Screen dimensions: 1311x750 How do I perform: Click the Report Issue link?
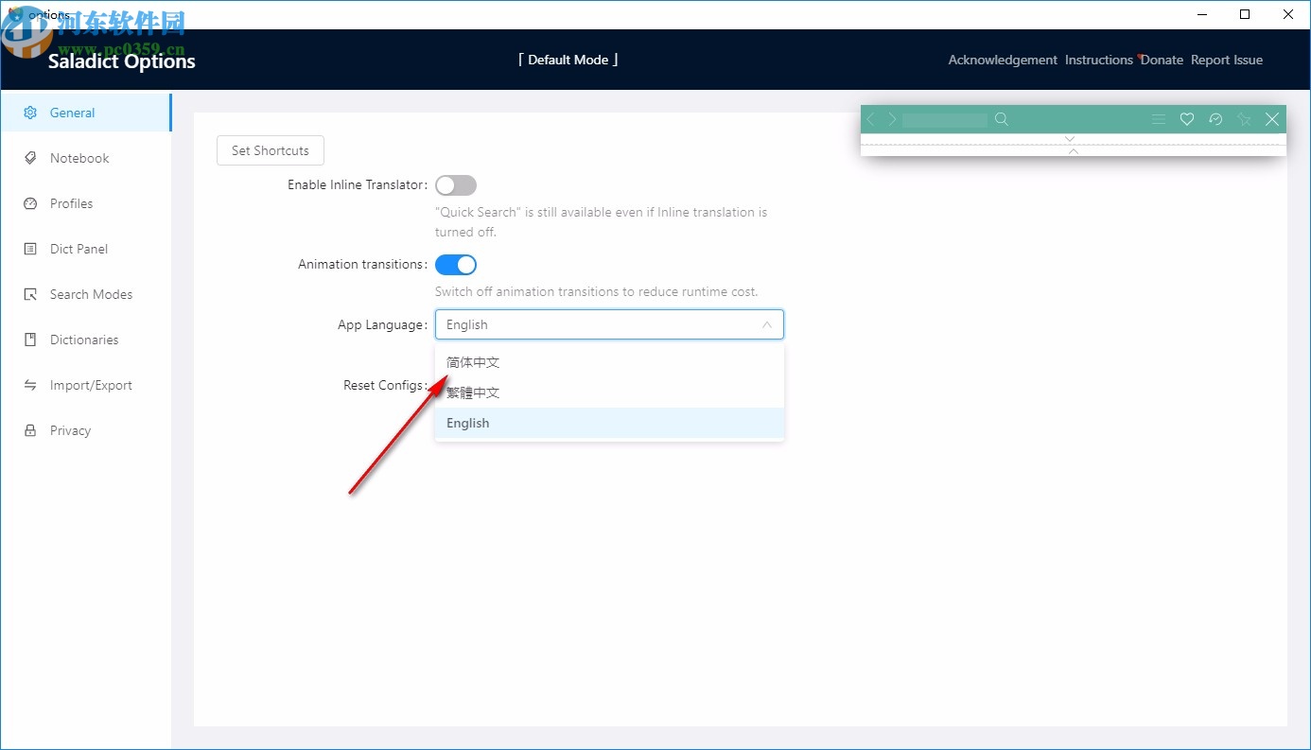click(x=1227, y=60)
